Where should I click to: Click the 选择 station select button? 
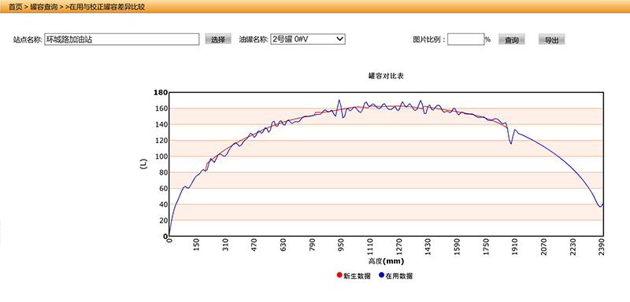point(218,39)
